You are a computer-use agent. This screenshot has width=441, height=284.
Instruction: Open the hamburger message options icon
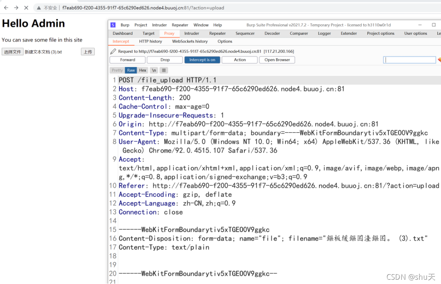click(x=164, y=70)
